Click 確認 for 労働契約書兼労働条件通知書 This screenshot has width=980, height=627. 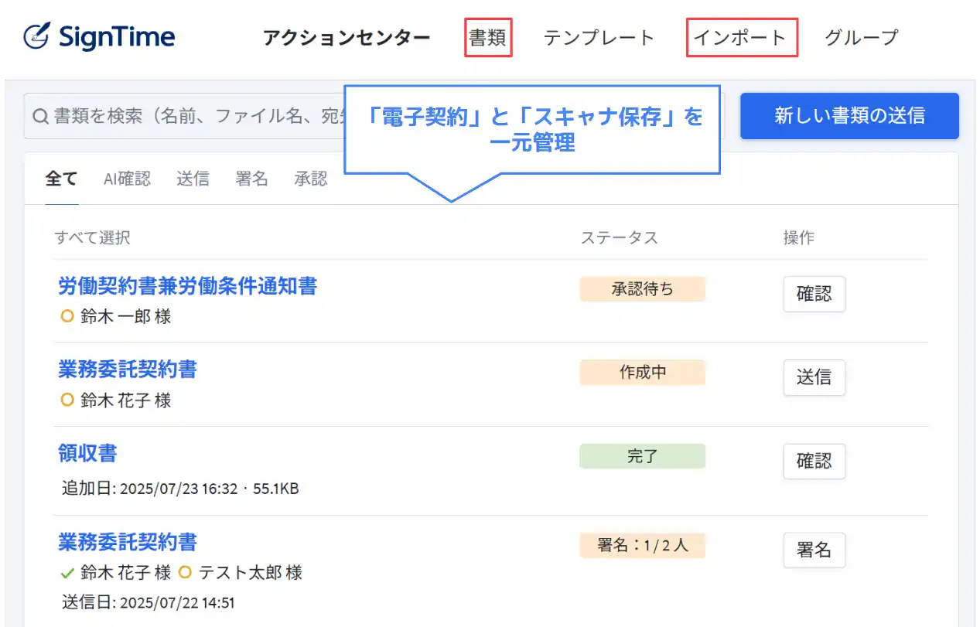click(814, 294)
